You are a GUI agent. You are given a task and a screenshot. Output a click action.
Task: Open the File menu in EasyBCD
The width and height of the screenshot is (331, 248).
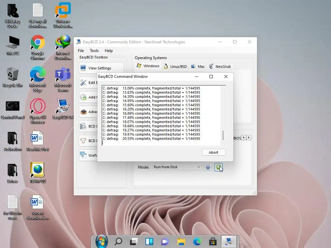pyautogui.click(x=80, y=51)
